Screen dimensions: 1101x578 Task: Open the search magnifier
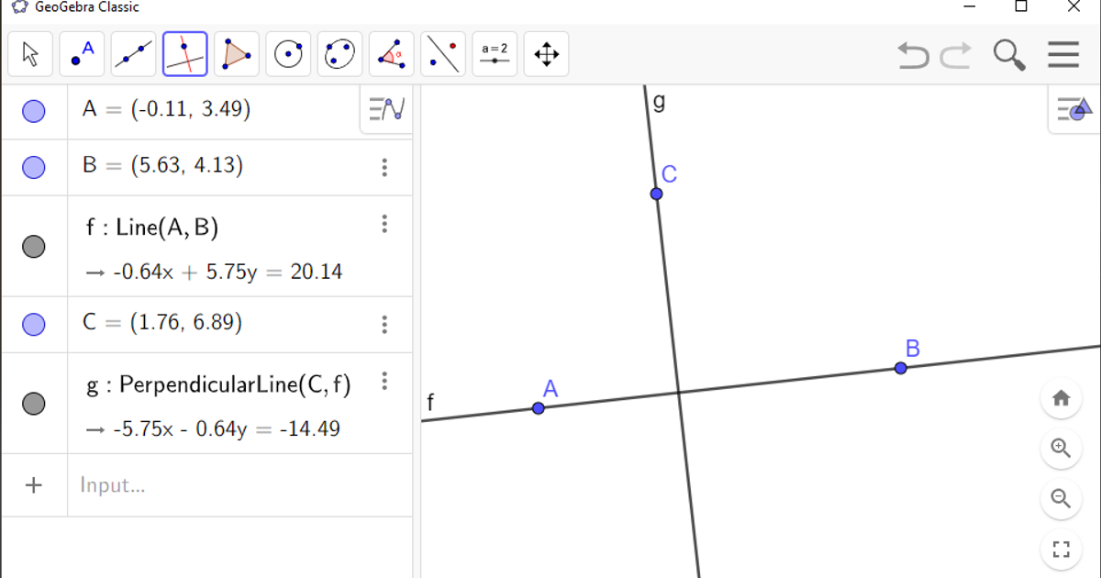pos(1009,55)
